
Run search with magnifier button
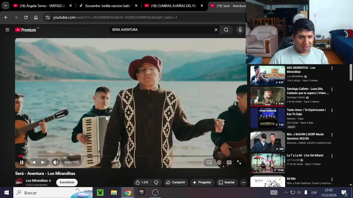(226, 30)
